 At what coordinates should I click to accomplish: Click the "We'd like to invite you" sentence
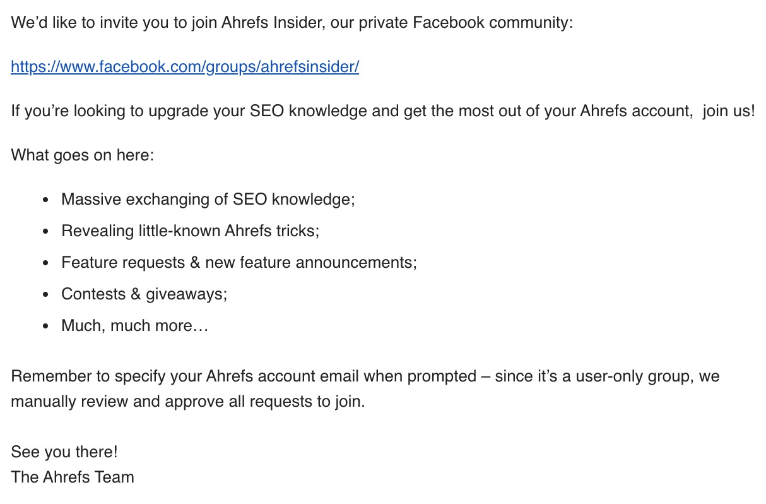tap(114, 23)
